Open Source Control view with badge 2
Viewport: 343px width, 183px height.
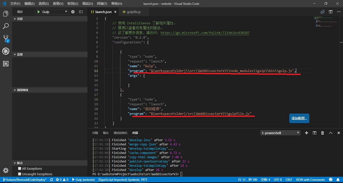coord(6,39)
